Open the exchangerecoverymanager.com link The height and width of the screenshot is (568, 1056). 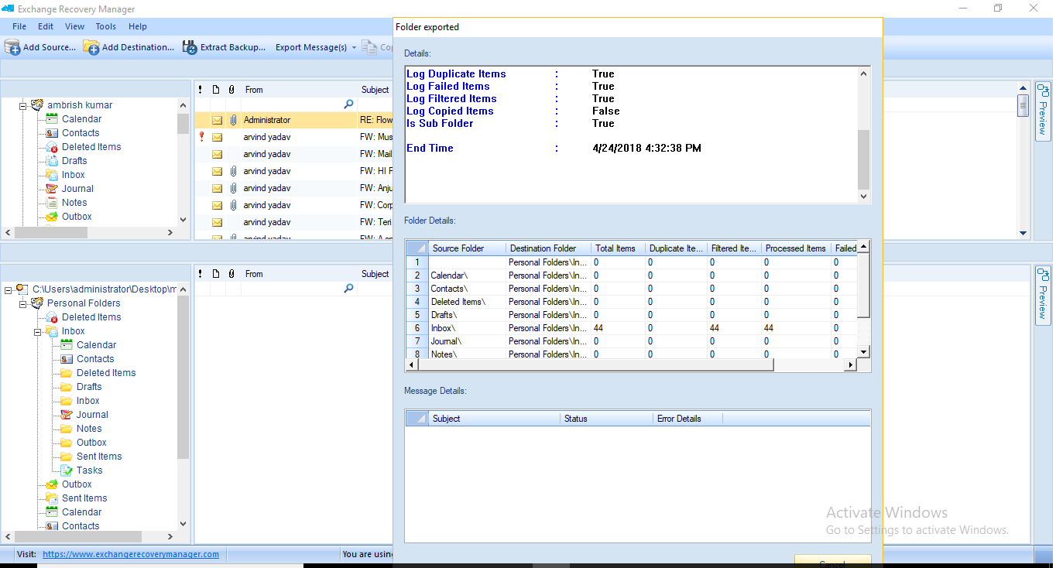pos(131,554)
